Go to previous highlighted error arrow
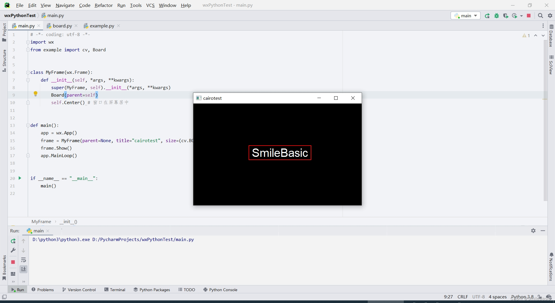555x303 pixels. pos(536,35)
